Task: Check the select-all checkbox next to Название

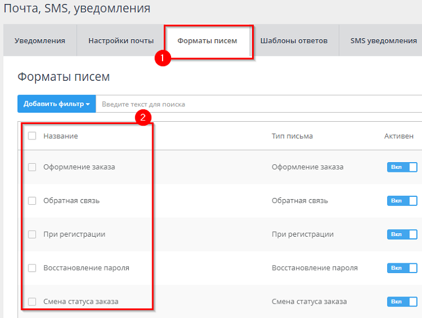Action: pos(32,136)
